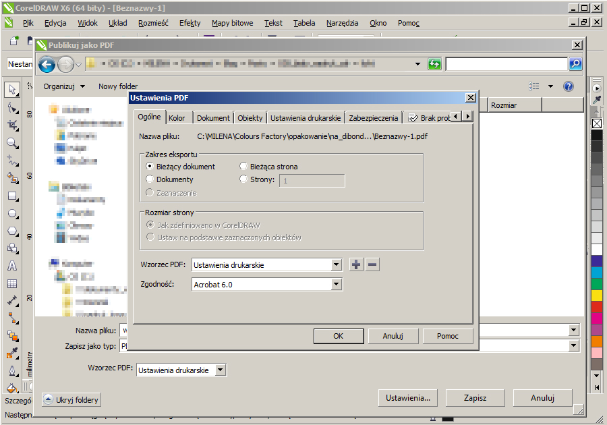The width and height of the screenshot is (607, 425).
Task: Collapse folders with Ukryj foldery
Action: coord(71,399)
